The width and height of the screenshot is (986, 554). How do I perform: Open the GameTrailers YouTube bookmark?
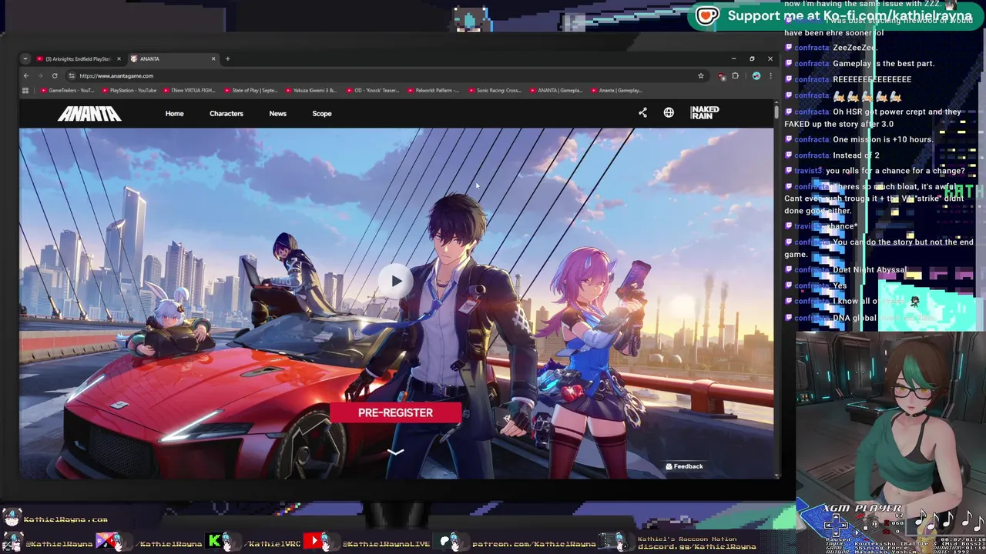point(67,90)
